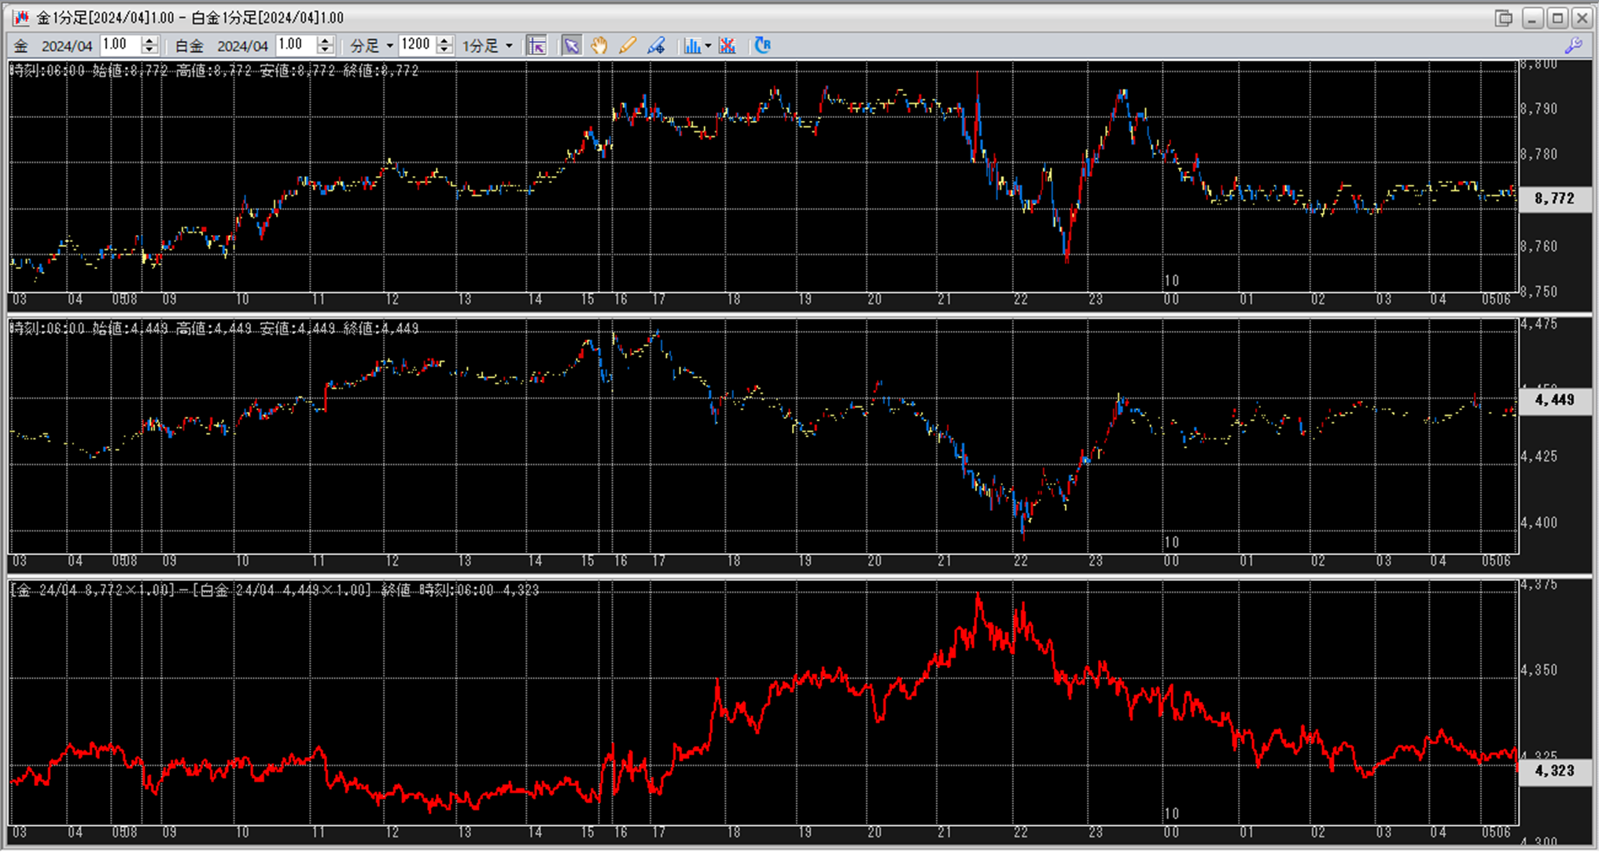Increase the 1200 bar count spinner

445,41
